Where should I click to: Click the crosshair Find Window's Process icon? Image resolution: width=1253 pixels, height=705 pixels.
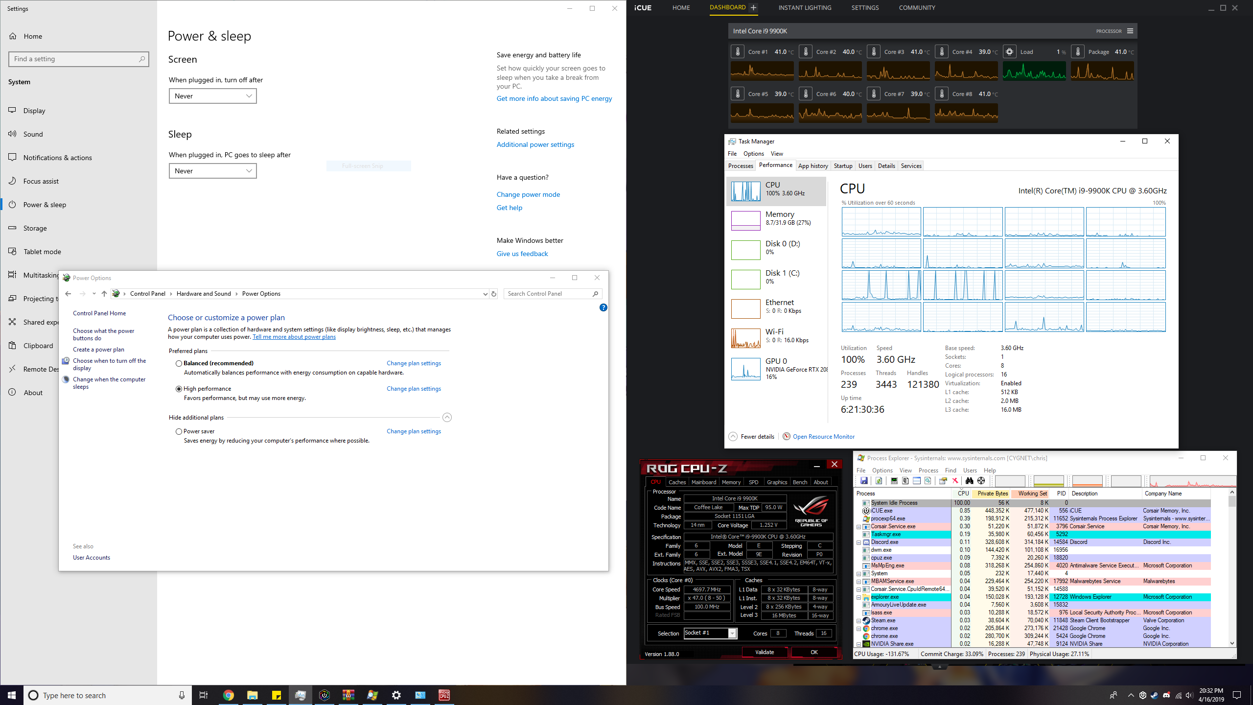[981, 481]
